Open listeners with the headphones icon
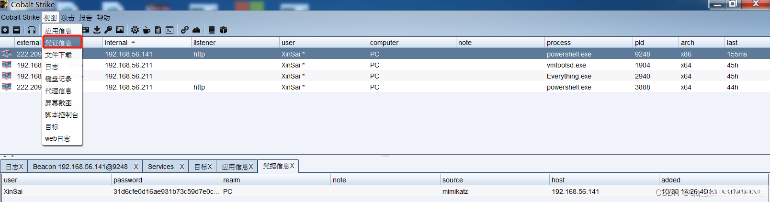770x202 pixels. 32,30
